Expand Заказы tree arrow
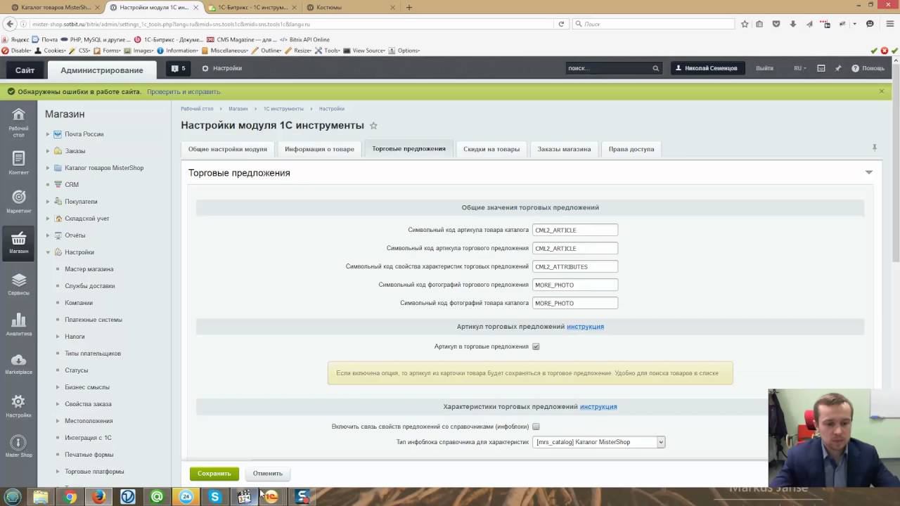Screen dimensions: 900x506 pos(48,151)
